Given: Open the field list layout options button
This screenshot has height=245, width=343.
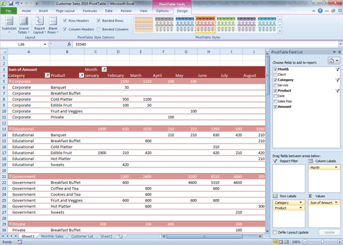Looking at the screenshot, I should (x=334, y=61).
